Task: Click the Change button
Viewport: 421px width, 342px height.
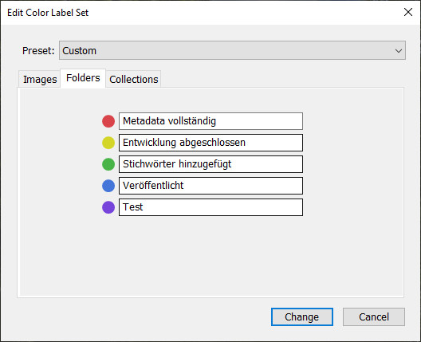Action: [302, 317]
